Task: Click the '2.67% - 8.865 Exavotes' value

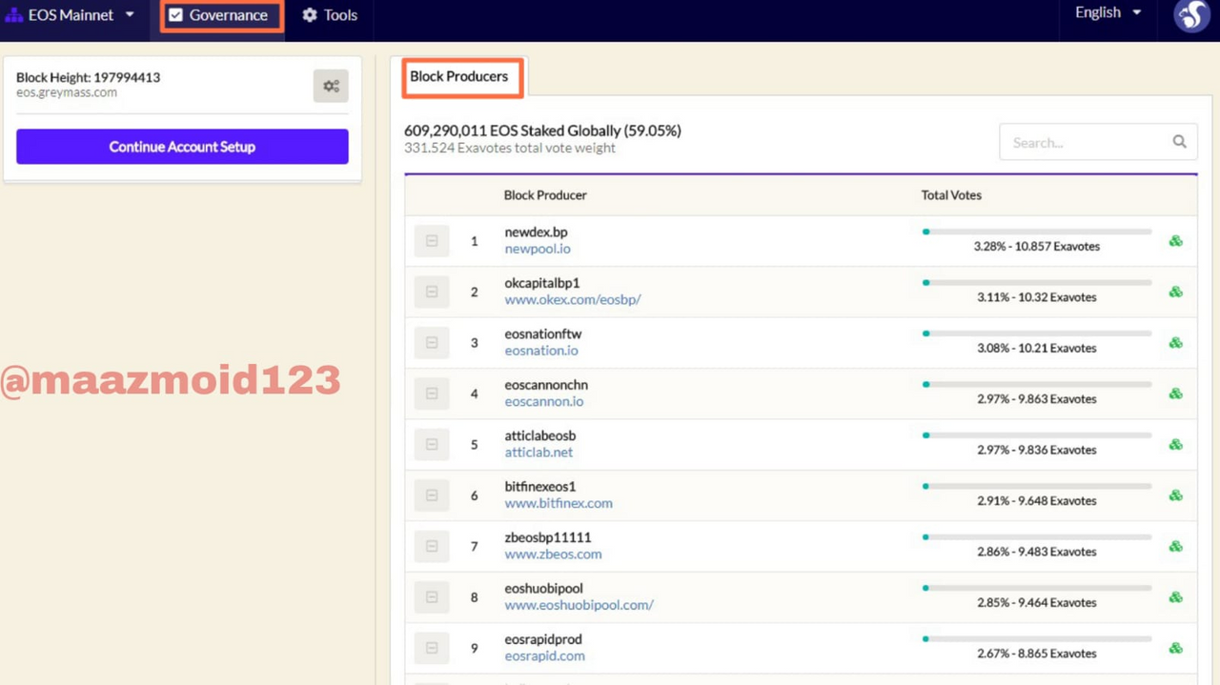Action: click(x=1037, y=654)
